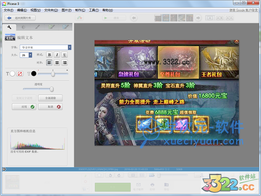The image size is (261, 196).
Task: Open the 编辑(E) menu
Action: [x=22, y=10]
